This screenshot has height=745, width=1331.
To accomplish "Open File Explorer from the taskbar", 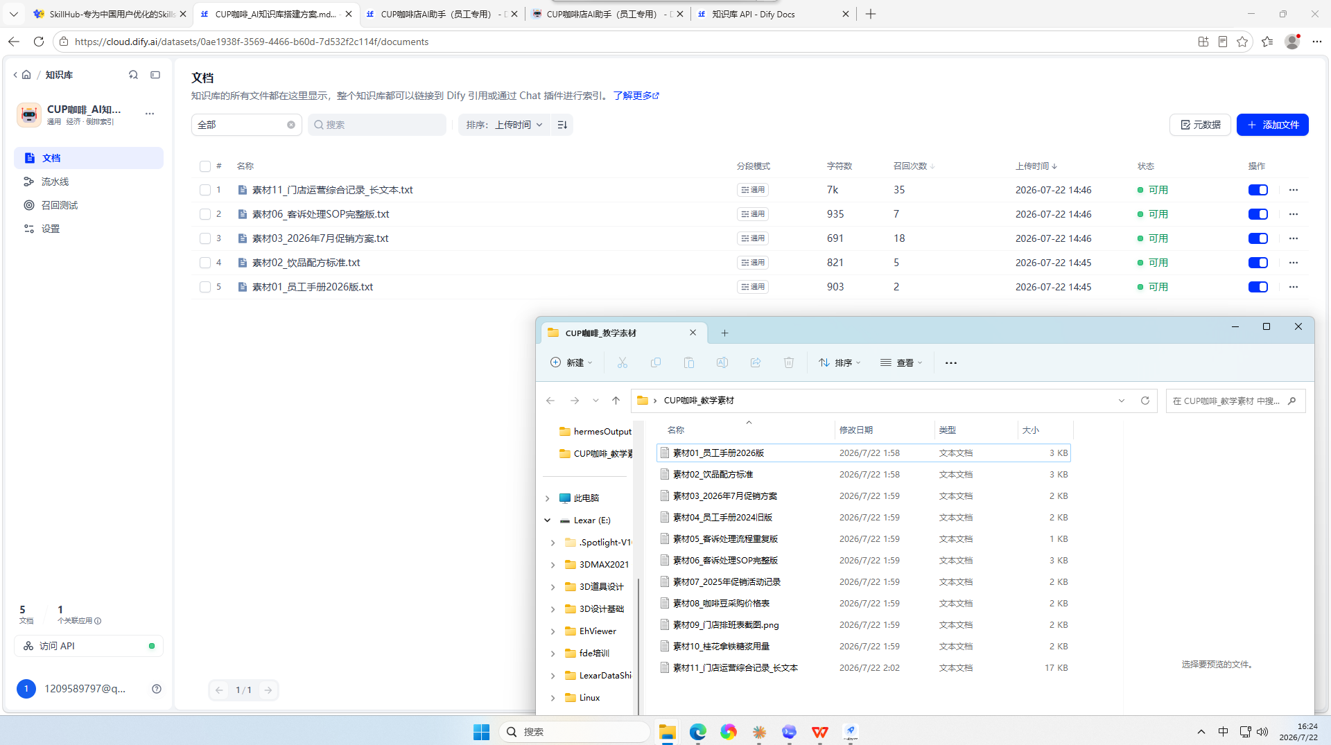I will (667, 732).
